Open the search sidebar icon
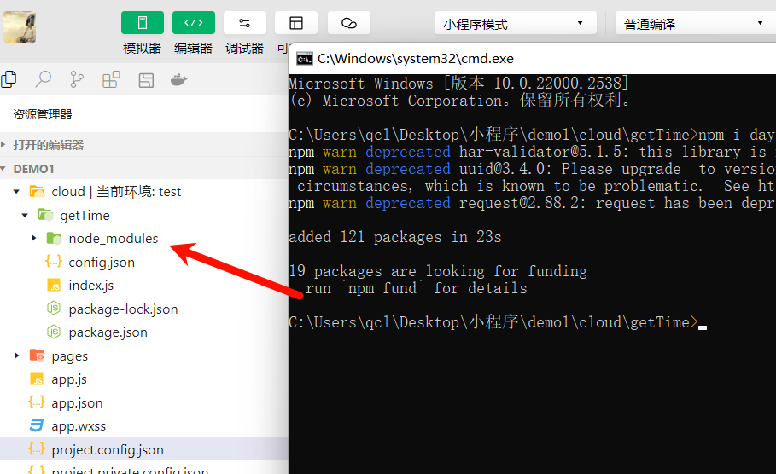This screenshot has height=474, width=776. 43,79
